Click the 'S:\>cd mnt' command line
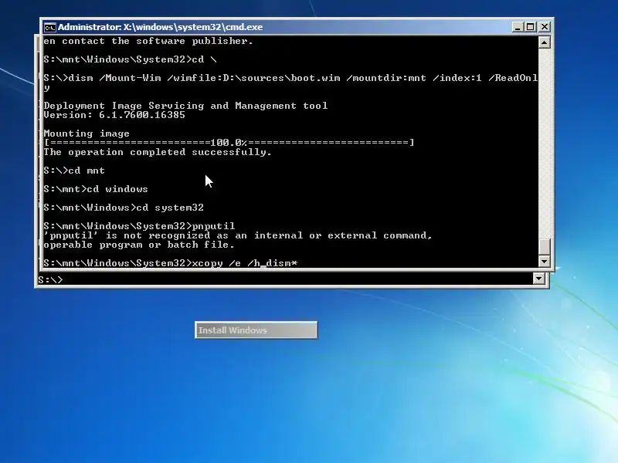Screen dimensions: 618x463 74,171
